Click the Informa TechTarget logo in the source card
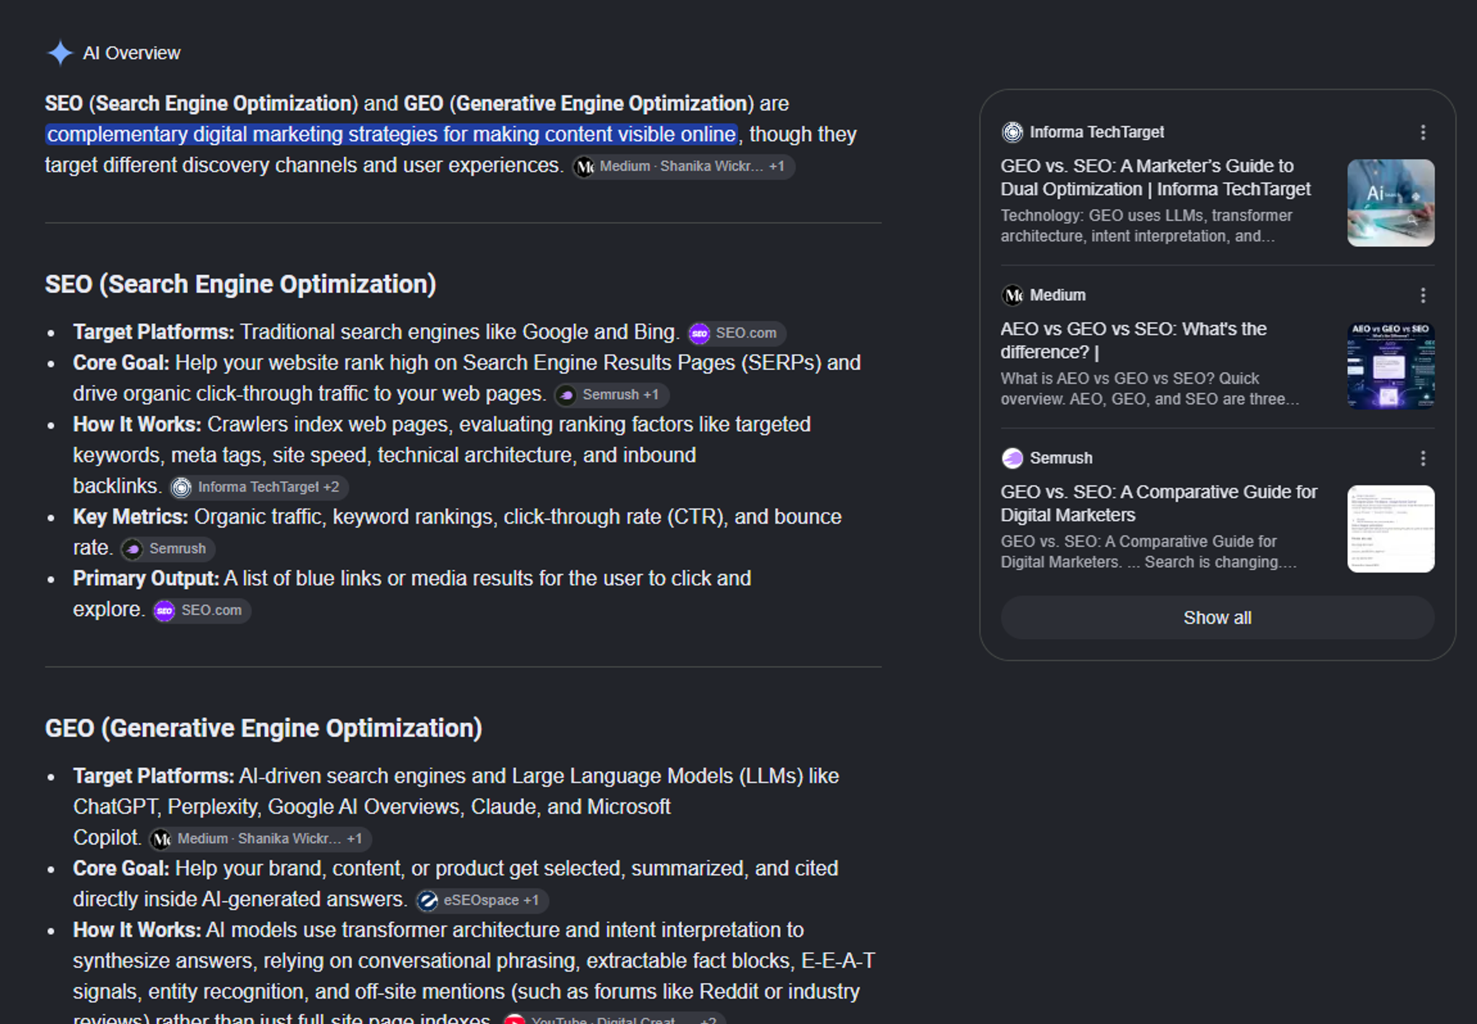The image size is (1477, 1024). (x=1012, y=133)
